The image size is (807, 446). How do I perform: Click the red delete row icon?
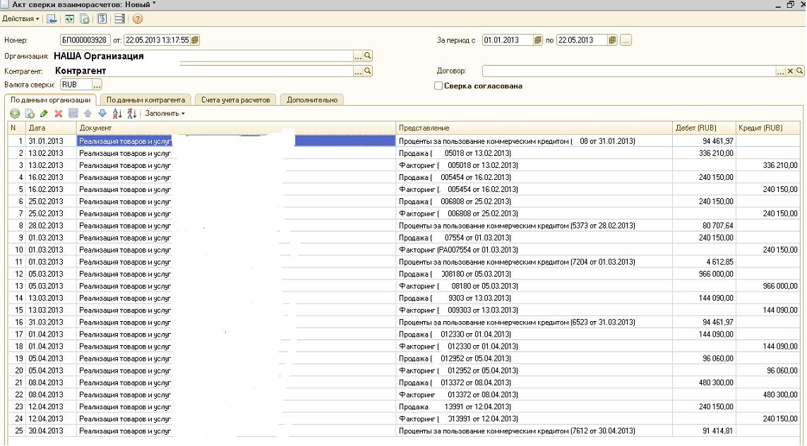tap(59, 114)
